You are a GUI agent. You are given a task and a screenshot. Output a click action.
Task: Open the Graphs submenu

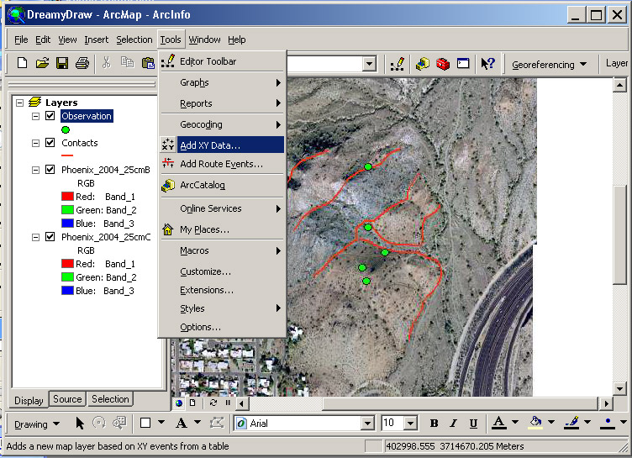pos(222,82)
